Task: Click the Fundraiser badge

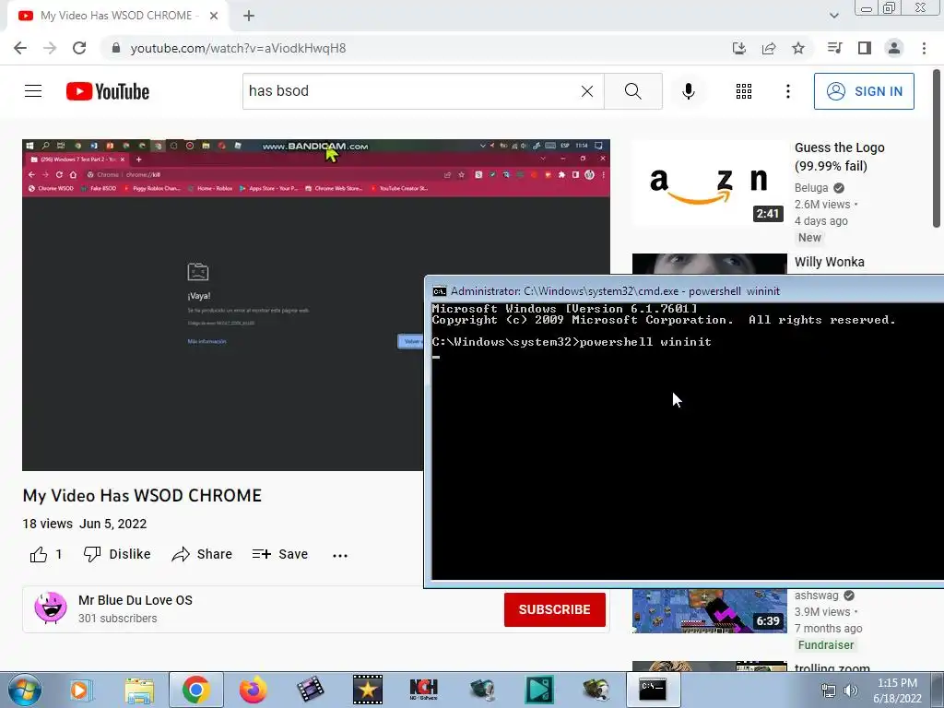Action: point(825,644)
